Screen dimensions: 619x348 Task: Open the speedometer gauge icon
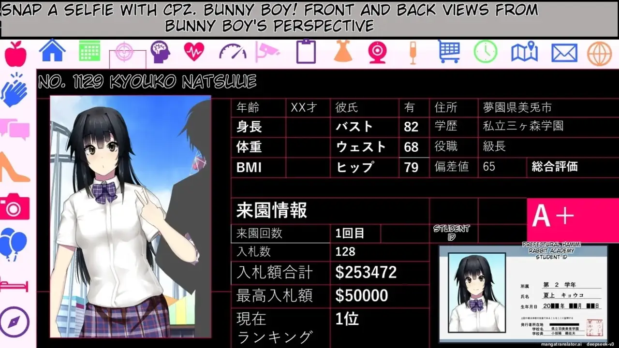tap(233, 51)
